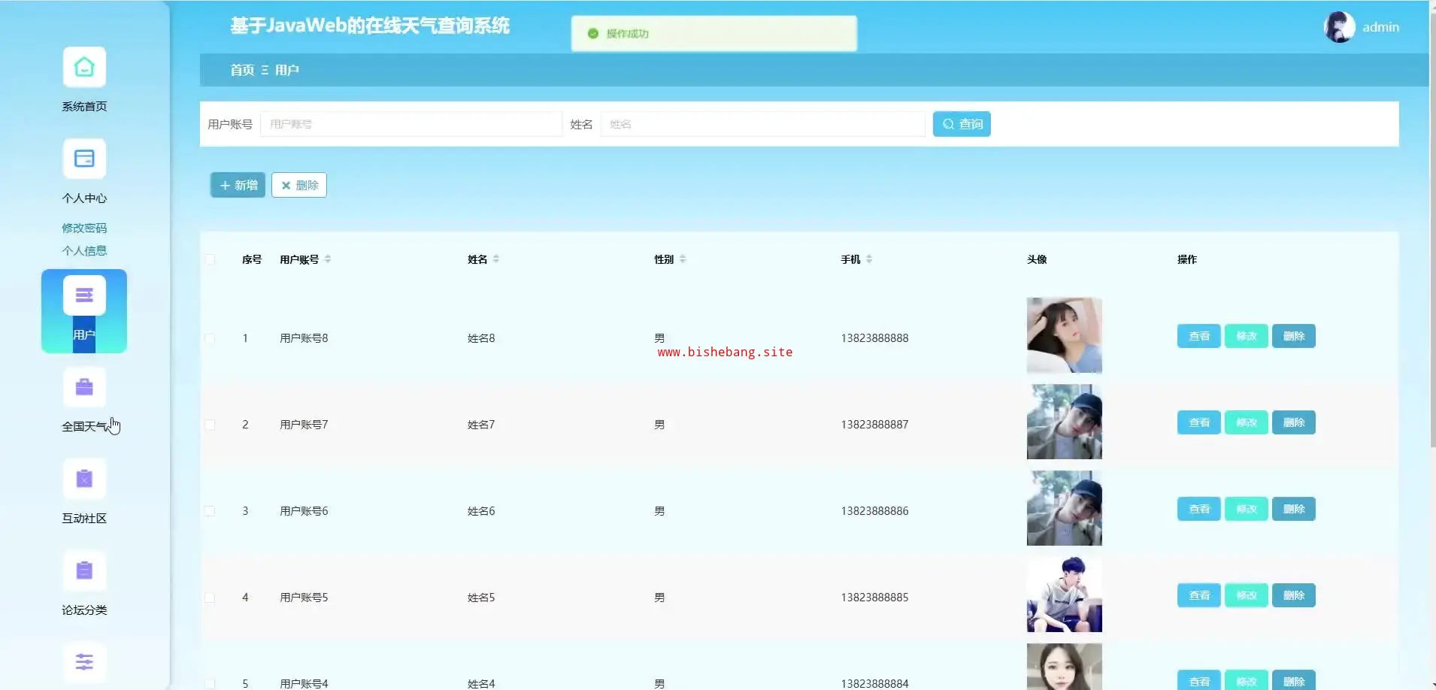Open the 互动社区 sidebar icon

click(84, 480)
